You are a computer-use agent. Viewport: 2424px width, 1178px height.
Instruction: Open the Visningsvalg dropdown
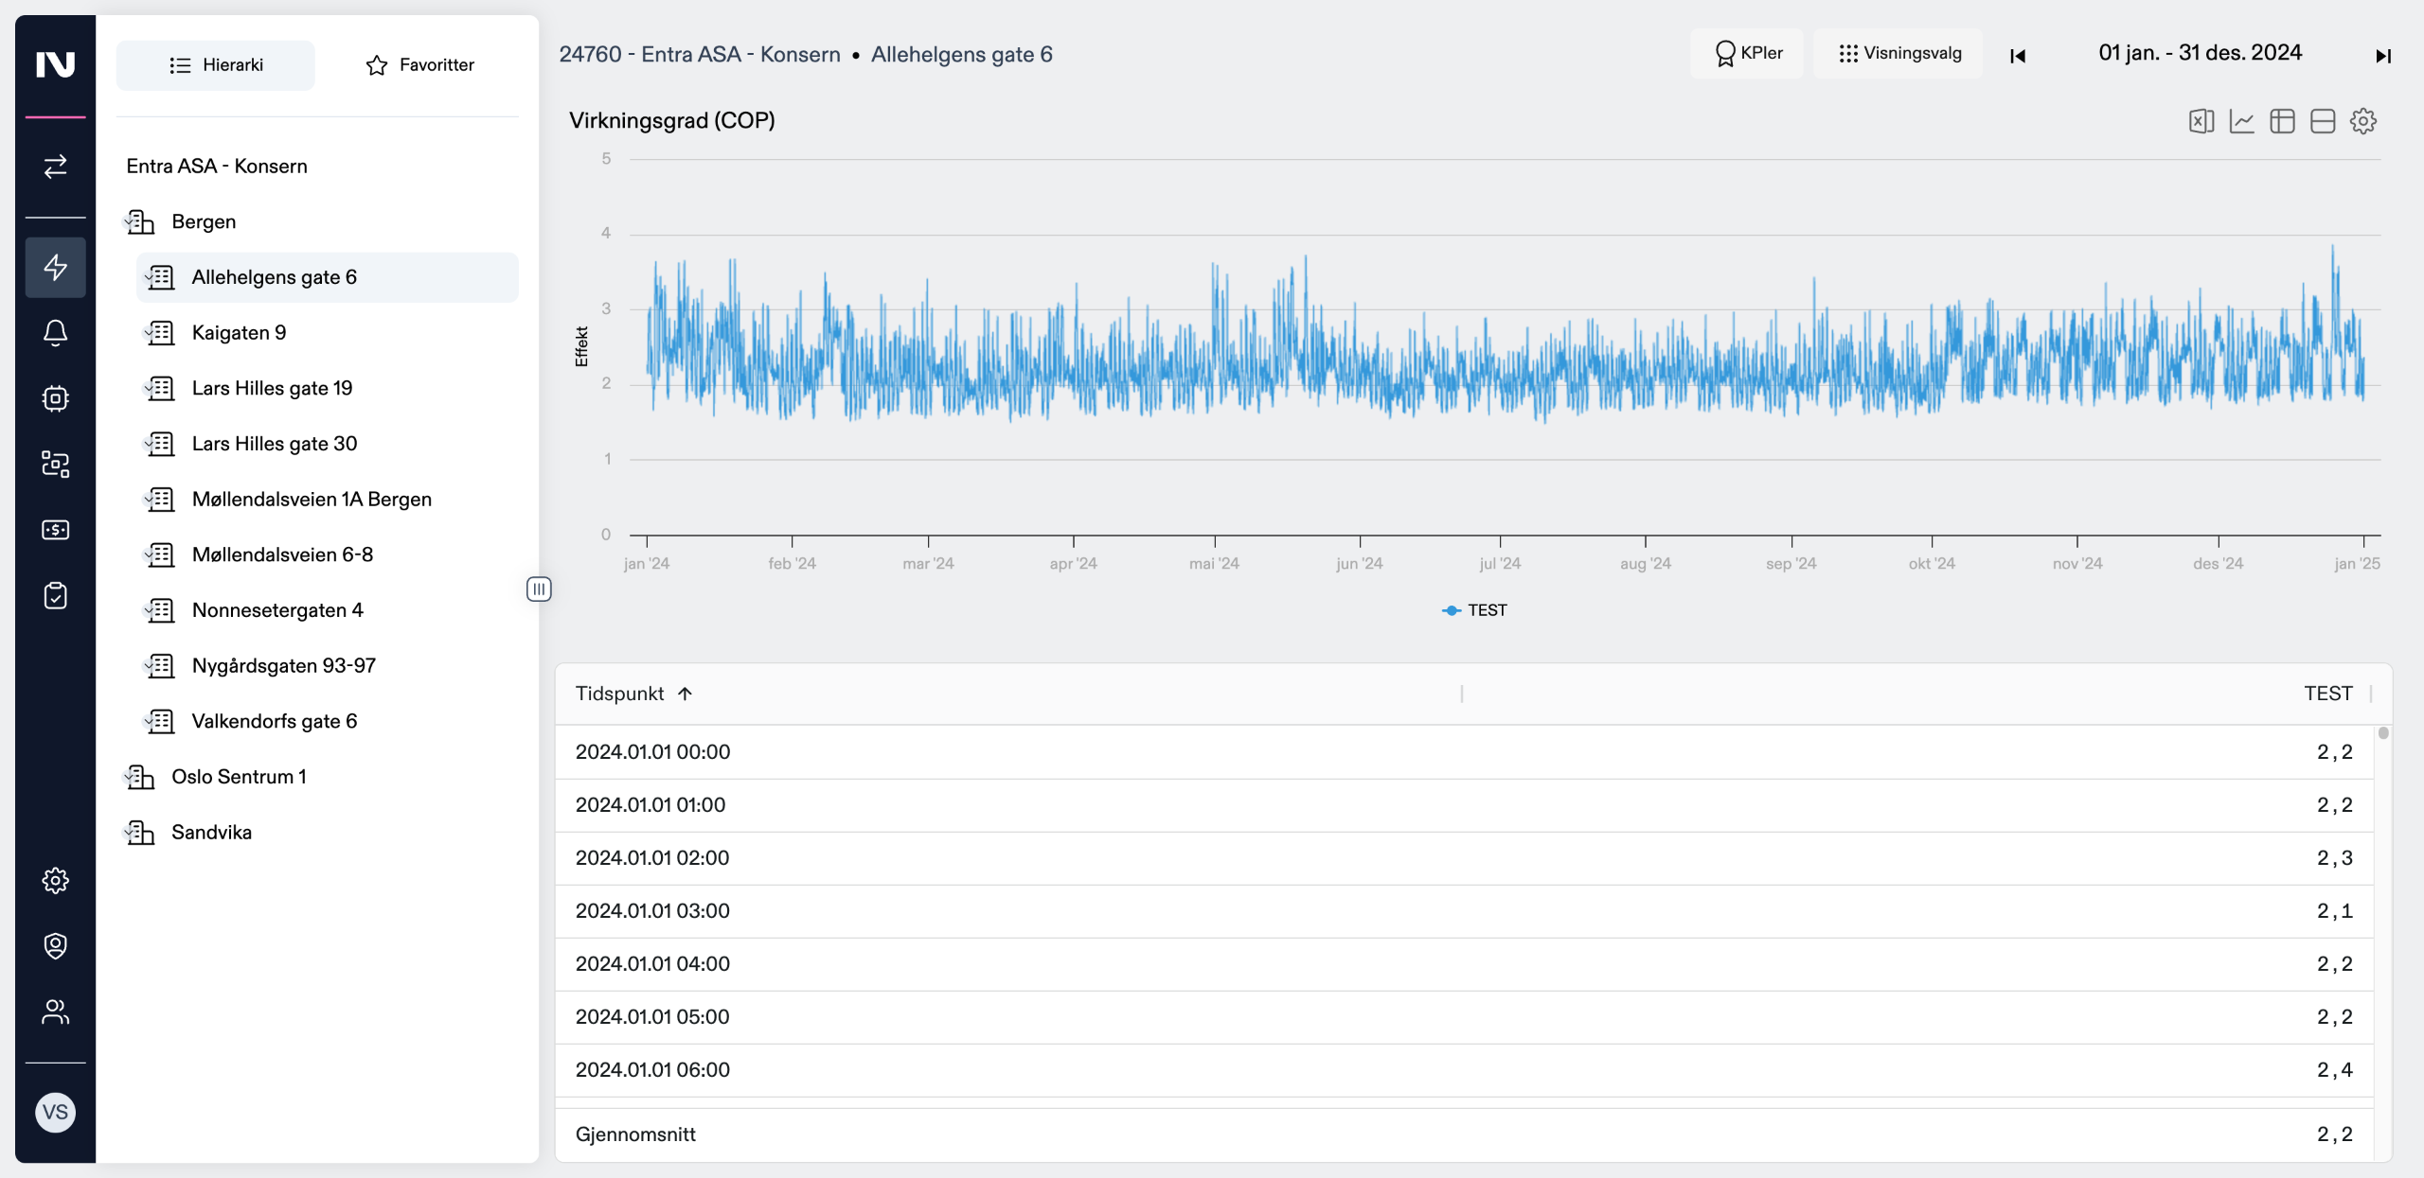click(1899, 53)
